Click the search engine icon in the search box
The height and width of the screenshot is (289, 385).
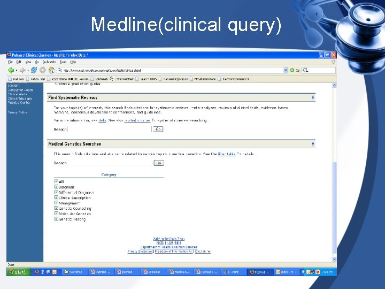(x=305, y=70)
